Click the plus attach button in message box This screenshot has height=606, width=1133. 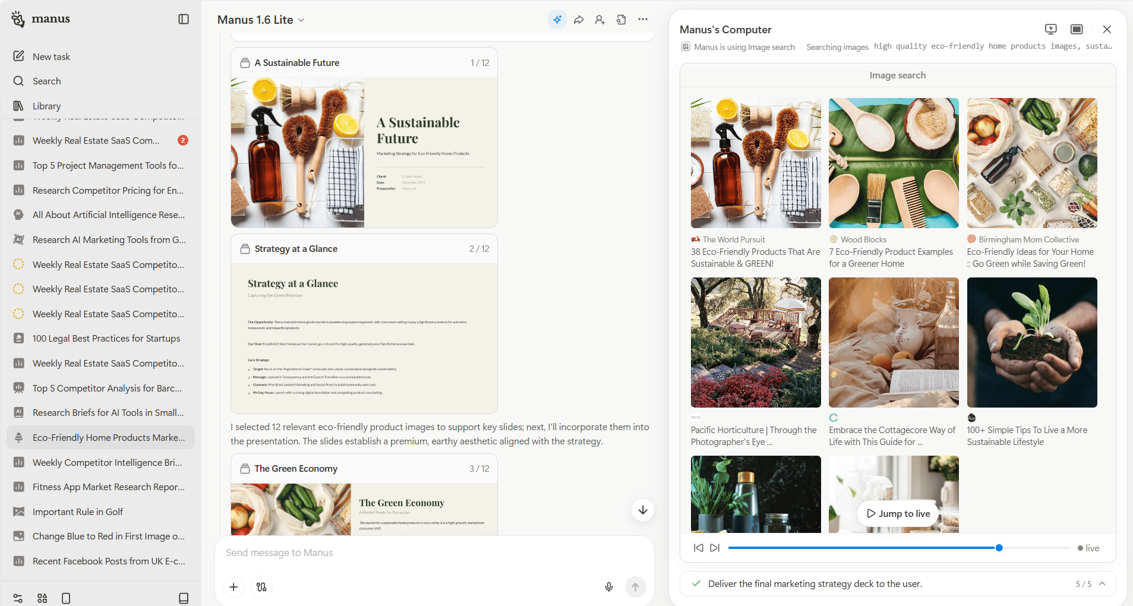tap(233, 587)
